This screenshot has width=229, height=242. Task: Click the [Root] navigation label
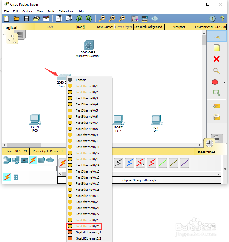(x=80, y=27)
